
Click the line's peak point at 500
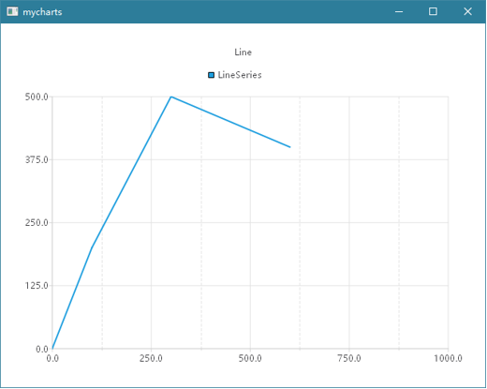point(171,97)
